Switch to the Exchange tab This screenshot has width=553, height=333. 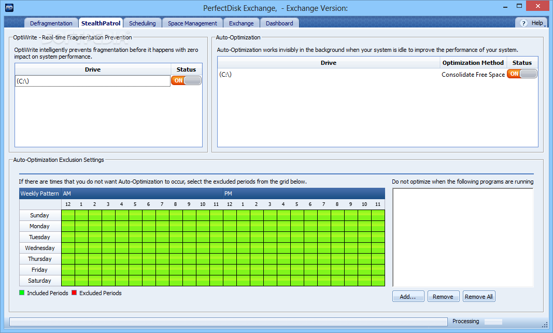tap(241, 23)
